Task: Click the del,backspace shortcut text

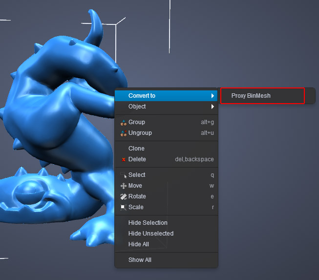Action: coord(194,159)
